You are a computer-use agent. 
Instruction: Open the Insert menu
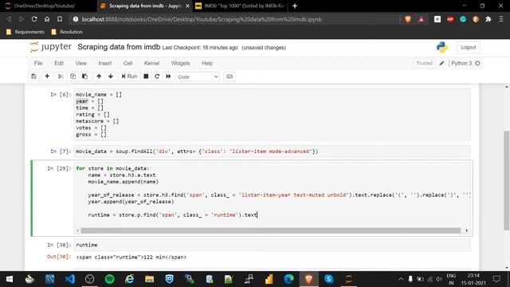pyautogui.click(x=104, y=63)
